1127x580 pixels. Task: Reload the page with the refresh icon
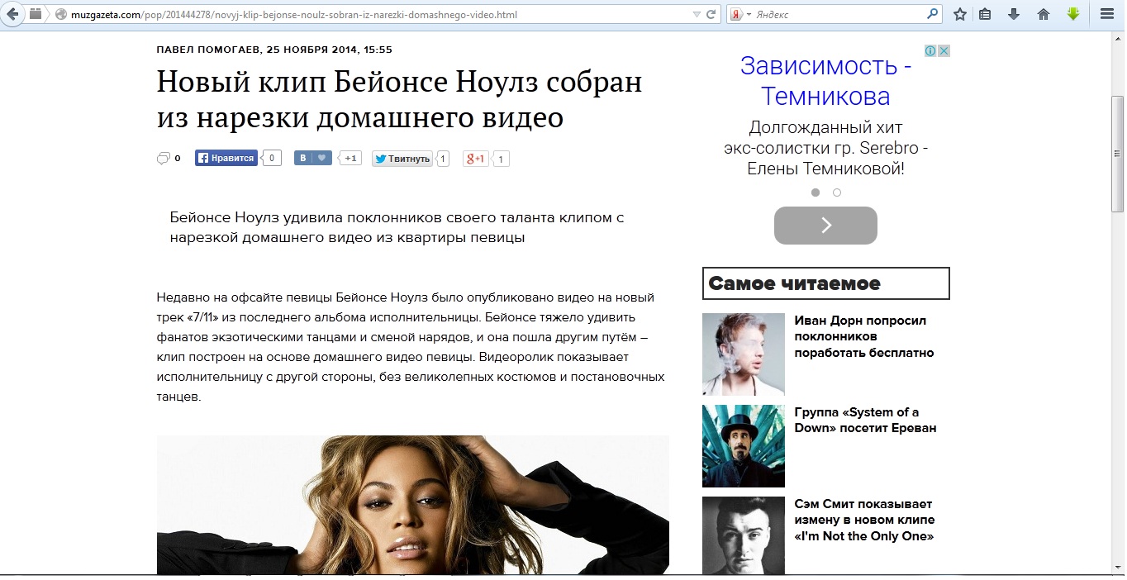pos(711,15)
